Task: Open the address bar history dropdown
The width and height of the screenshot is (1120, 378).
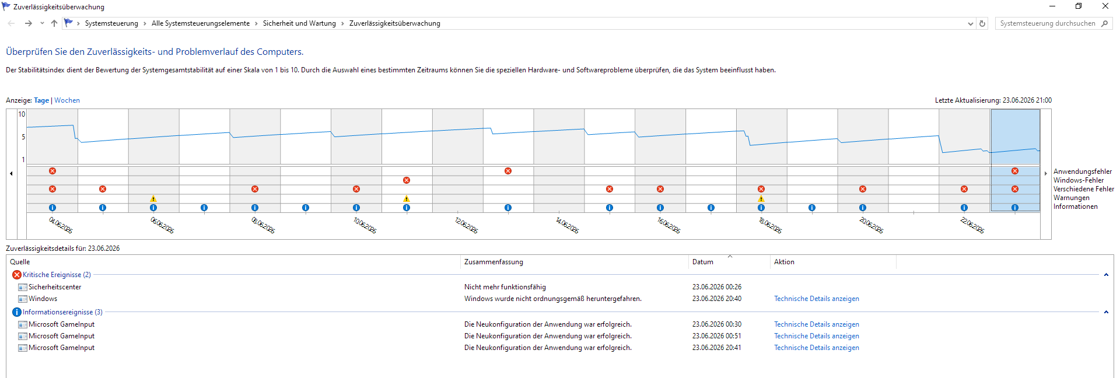Action: (970, 24)
